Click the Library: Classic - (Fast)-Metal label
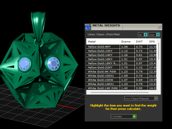The width and height of the screenshot is (172, 129). click(x=104, y=34)
